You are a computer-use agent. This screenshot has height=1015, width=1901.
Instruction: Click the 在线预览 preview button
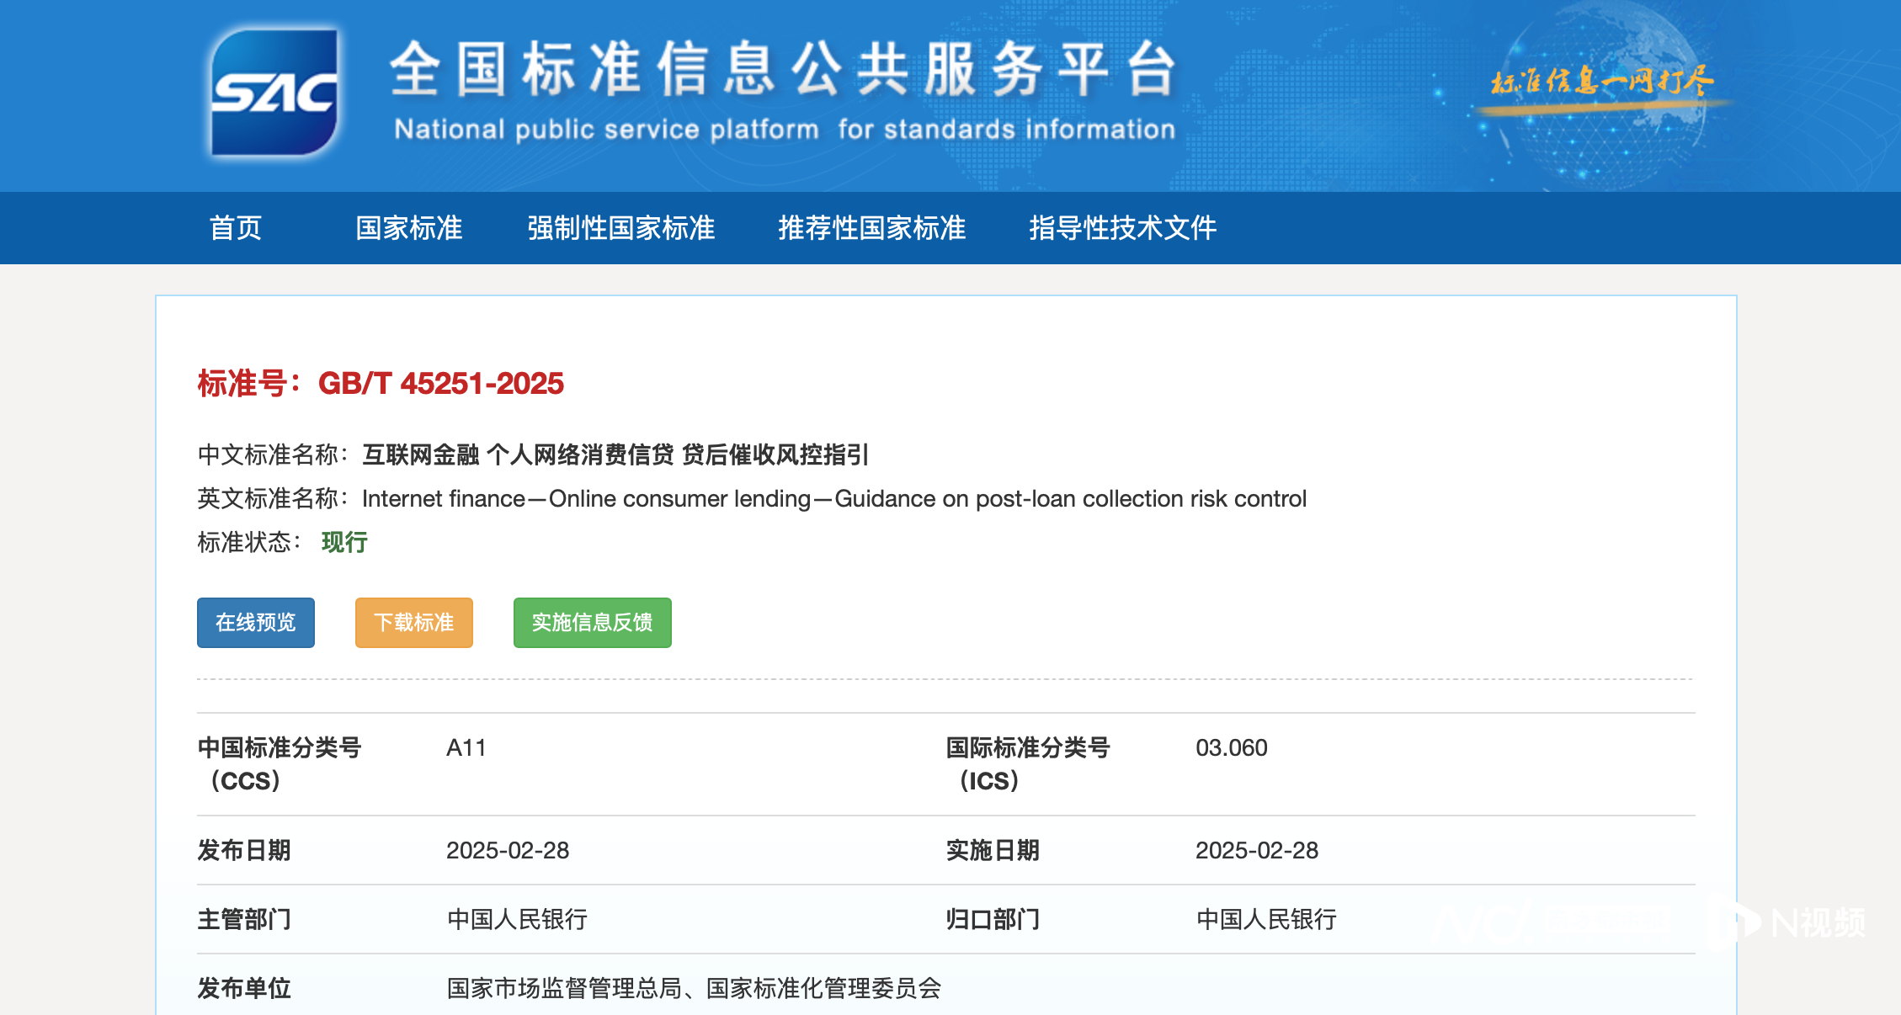[255, 623]
